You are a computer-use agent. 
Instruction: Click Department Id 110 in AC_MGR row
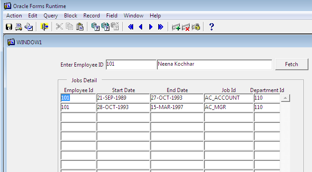click(267, 107)
